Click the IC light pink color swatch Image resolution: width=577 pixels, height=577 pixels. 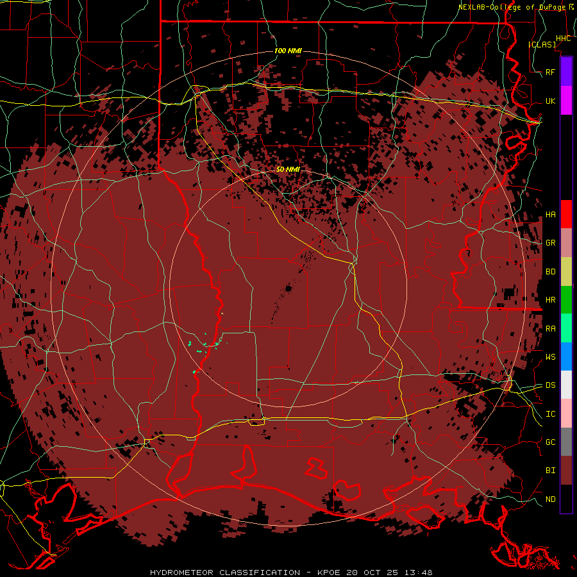coord(566,414)
